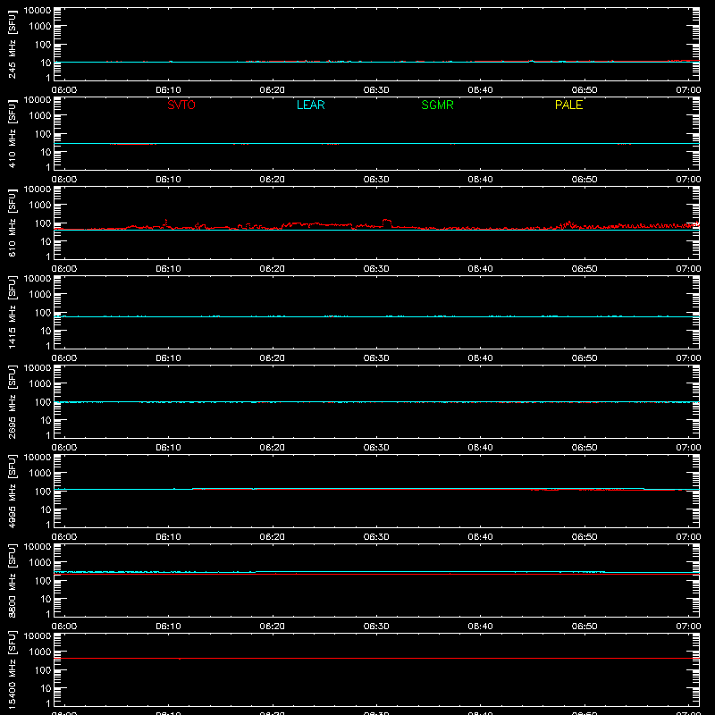Click the green SGMR legend label

point(437,105)
